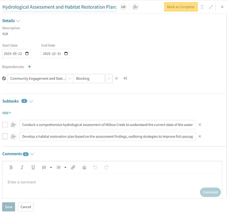This screenshot has height=213, width=227.
Task: Click Mark as Complete
Action: pos(181,7)
